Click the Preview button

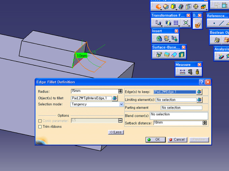click(199, 140)
